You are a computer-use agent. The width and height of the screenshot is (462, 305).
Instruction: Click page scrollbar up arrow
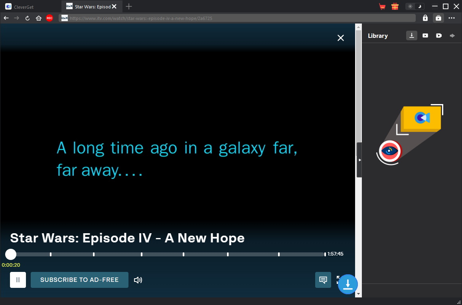click(x=358, y=27)
